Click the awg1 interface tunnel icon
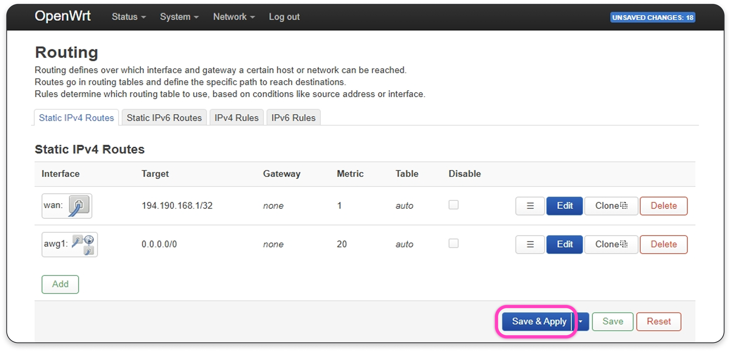The image size is (731, 352). (83, 244)
